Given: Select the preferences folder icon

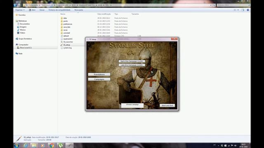Looking at the screenshot, I should point(61,24).
